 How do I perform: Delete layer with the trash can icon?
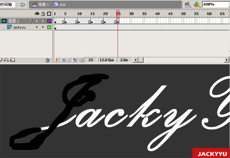point(48,60)
